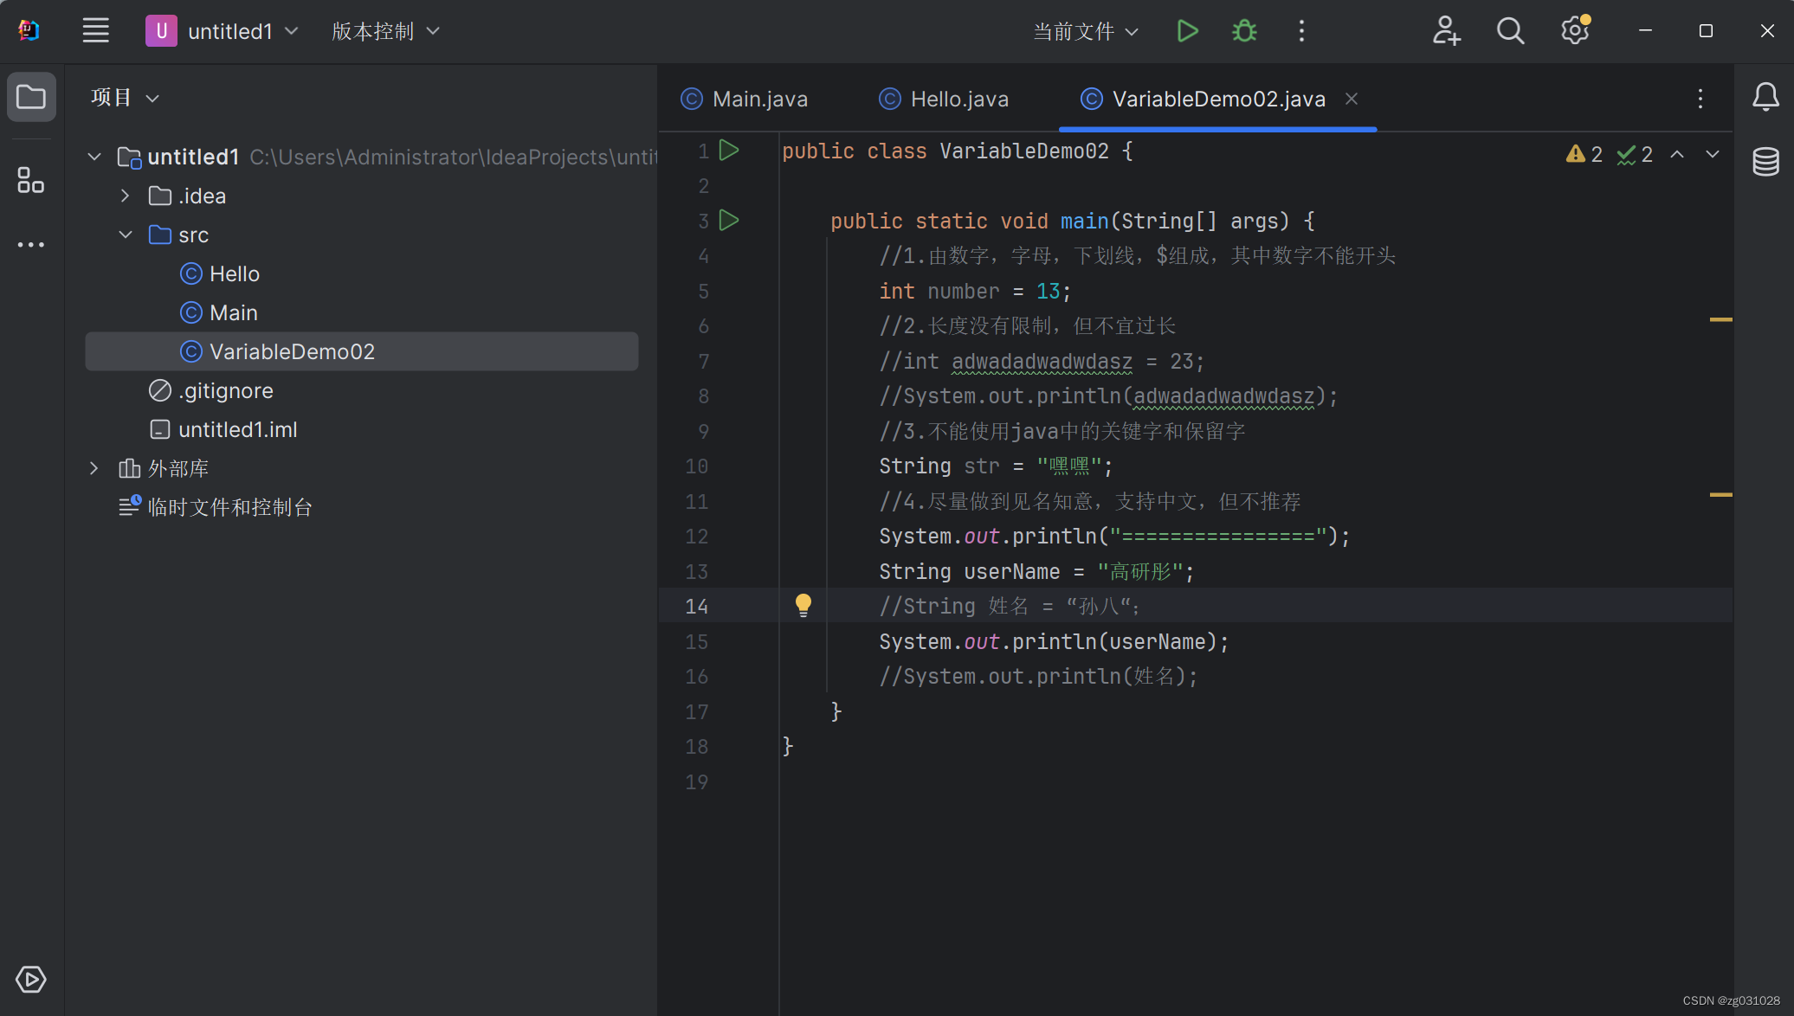Open the Database tool window
Image resolution: width=1794 pixels, height=1016 pixels.
click(1765, 162)
